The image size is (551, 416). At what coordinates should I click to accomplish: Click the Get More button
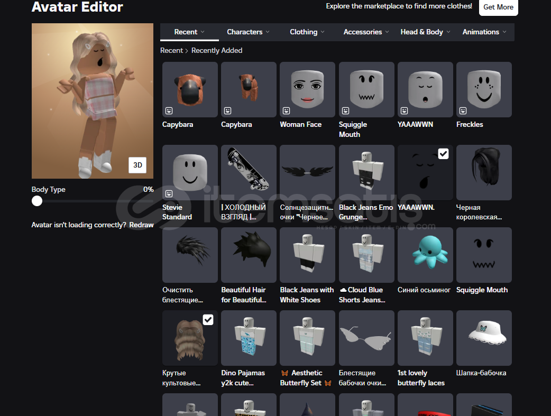[x=498, y=7]
